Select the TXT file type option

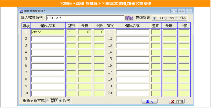click(155, 18)
